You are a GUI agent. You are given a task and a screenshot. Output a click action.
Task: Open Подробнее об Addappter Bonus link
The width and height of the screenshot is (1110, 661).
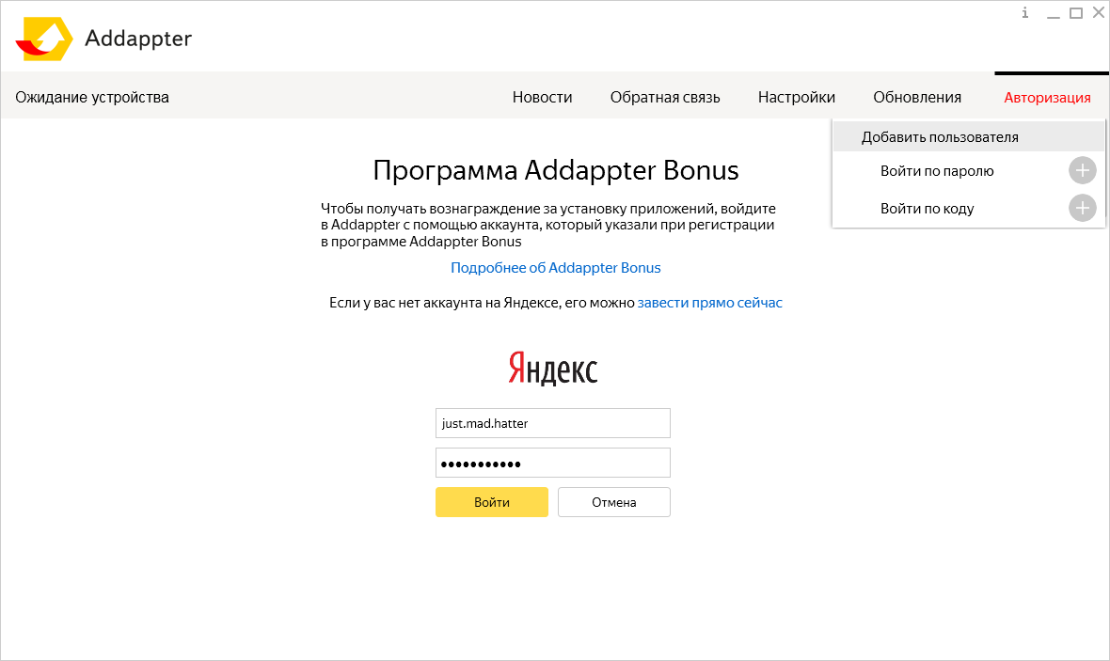pos(556,268)
